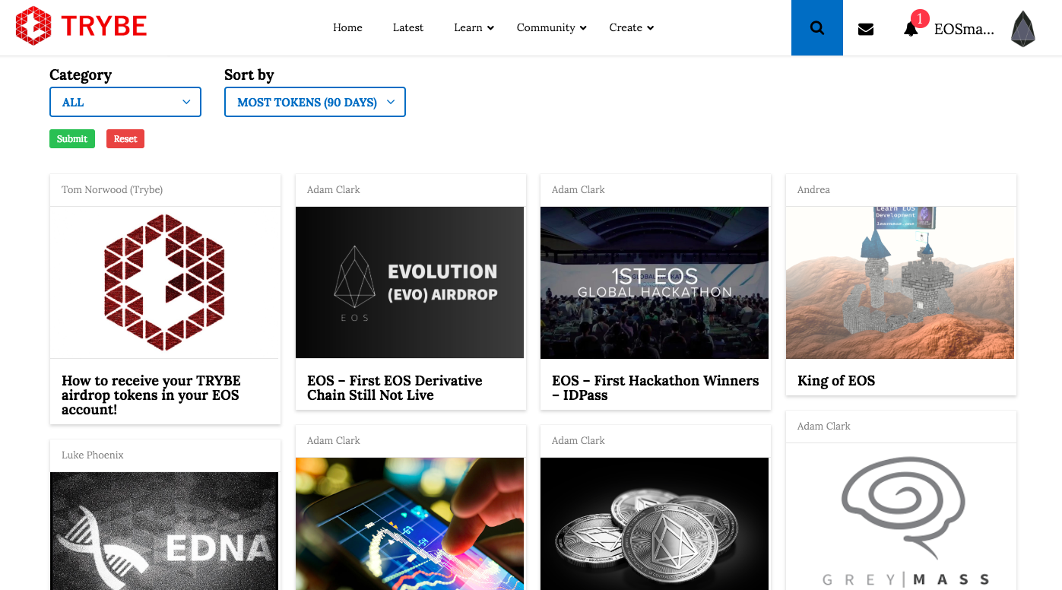1062x590 pixels.
Task: Open the phone trading chart thumbnail
Action: tap(410, 523)
